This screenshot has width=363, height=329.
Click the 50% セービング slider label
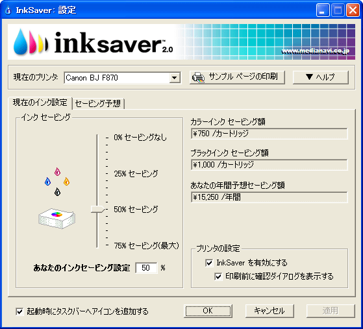pos(136,210)
